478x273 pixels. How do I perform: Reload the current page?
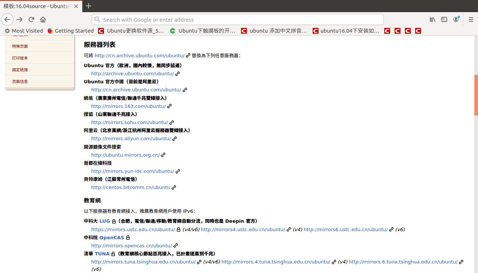31,19
